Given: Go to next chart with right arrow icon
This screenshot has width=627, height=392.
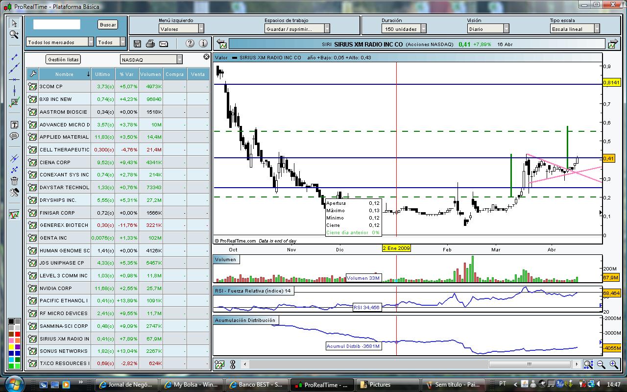Looking at the screenshot, I should click(x=612, y=44).
